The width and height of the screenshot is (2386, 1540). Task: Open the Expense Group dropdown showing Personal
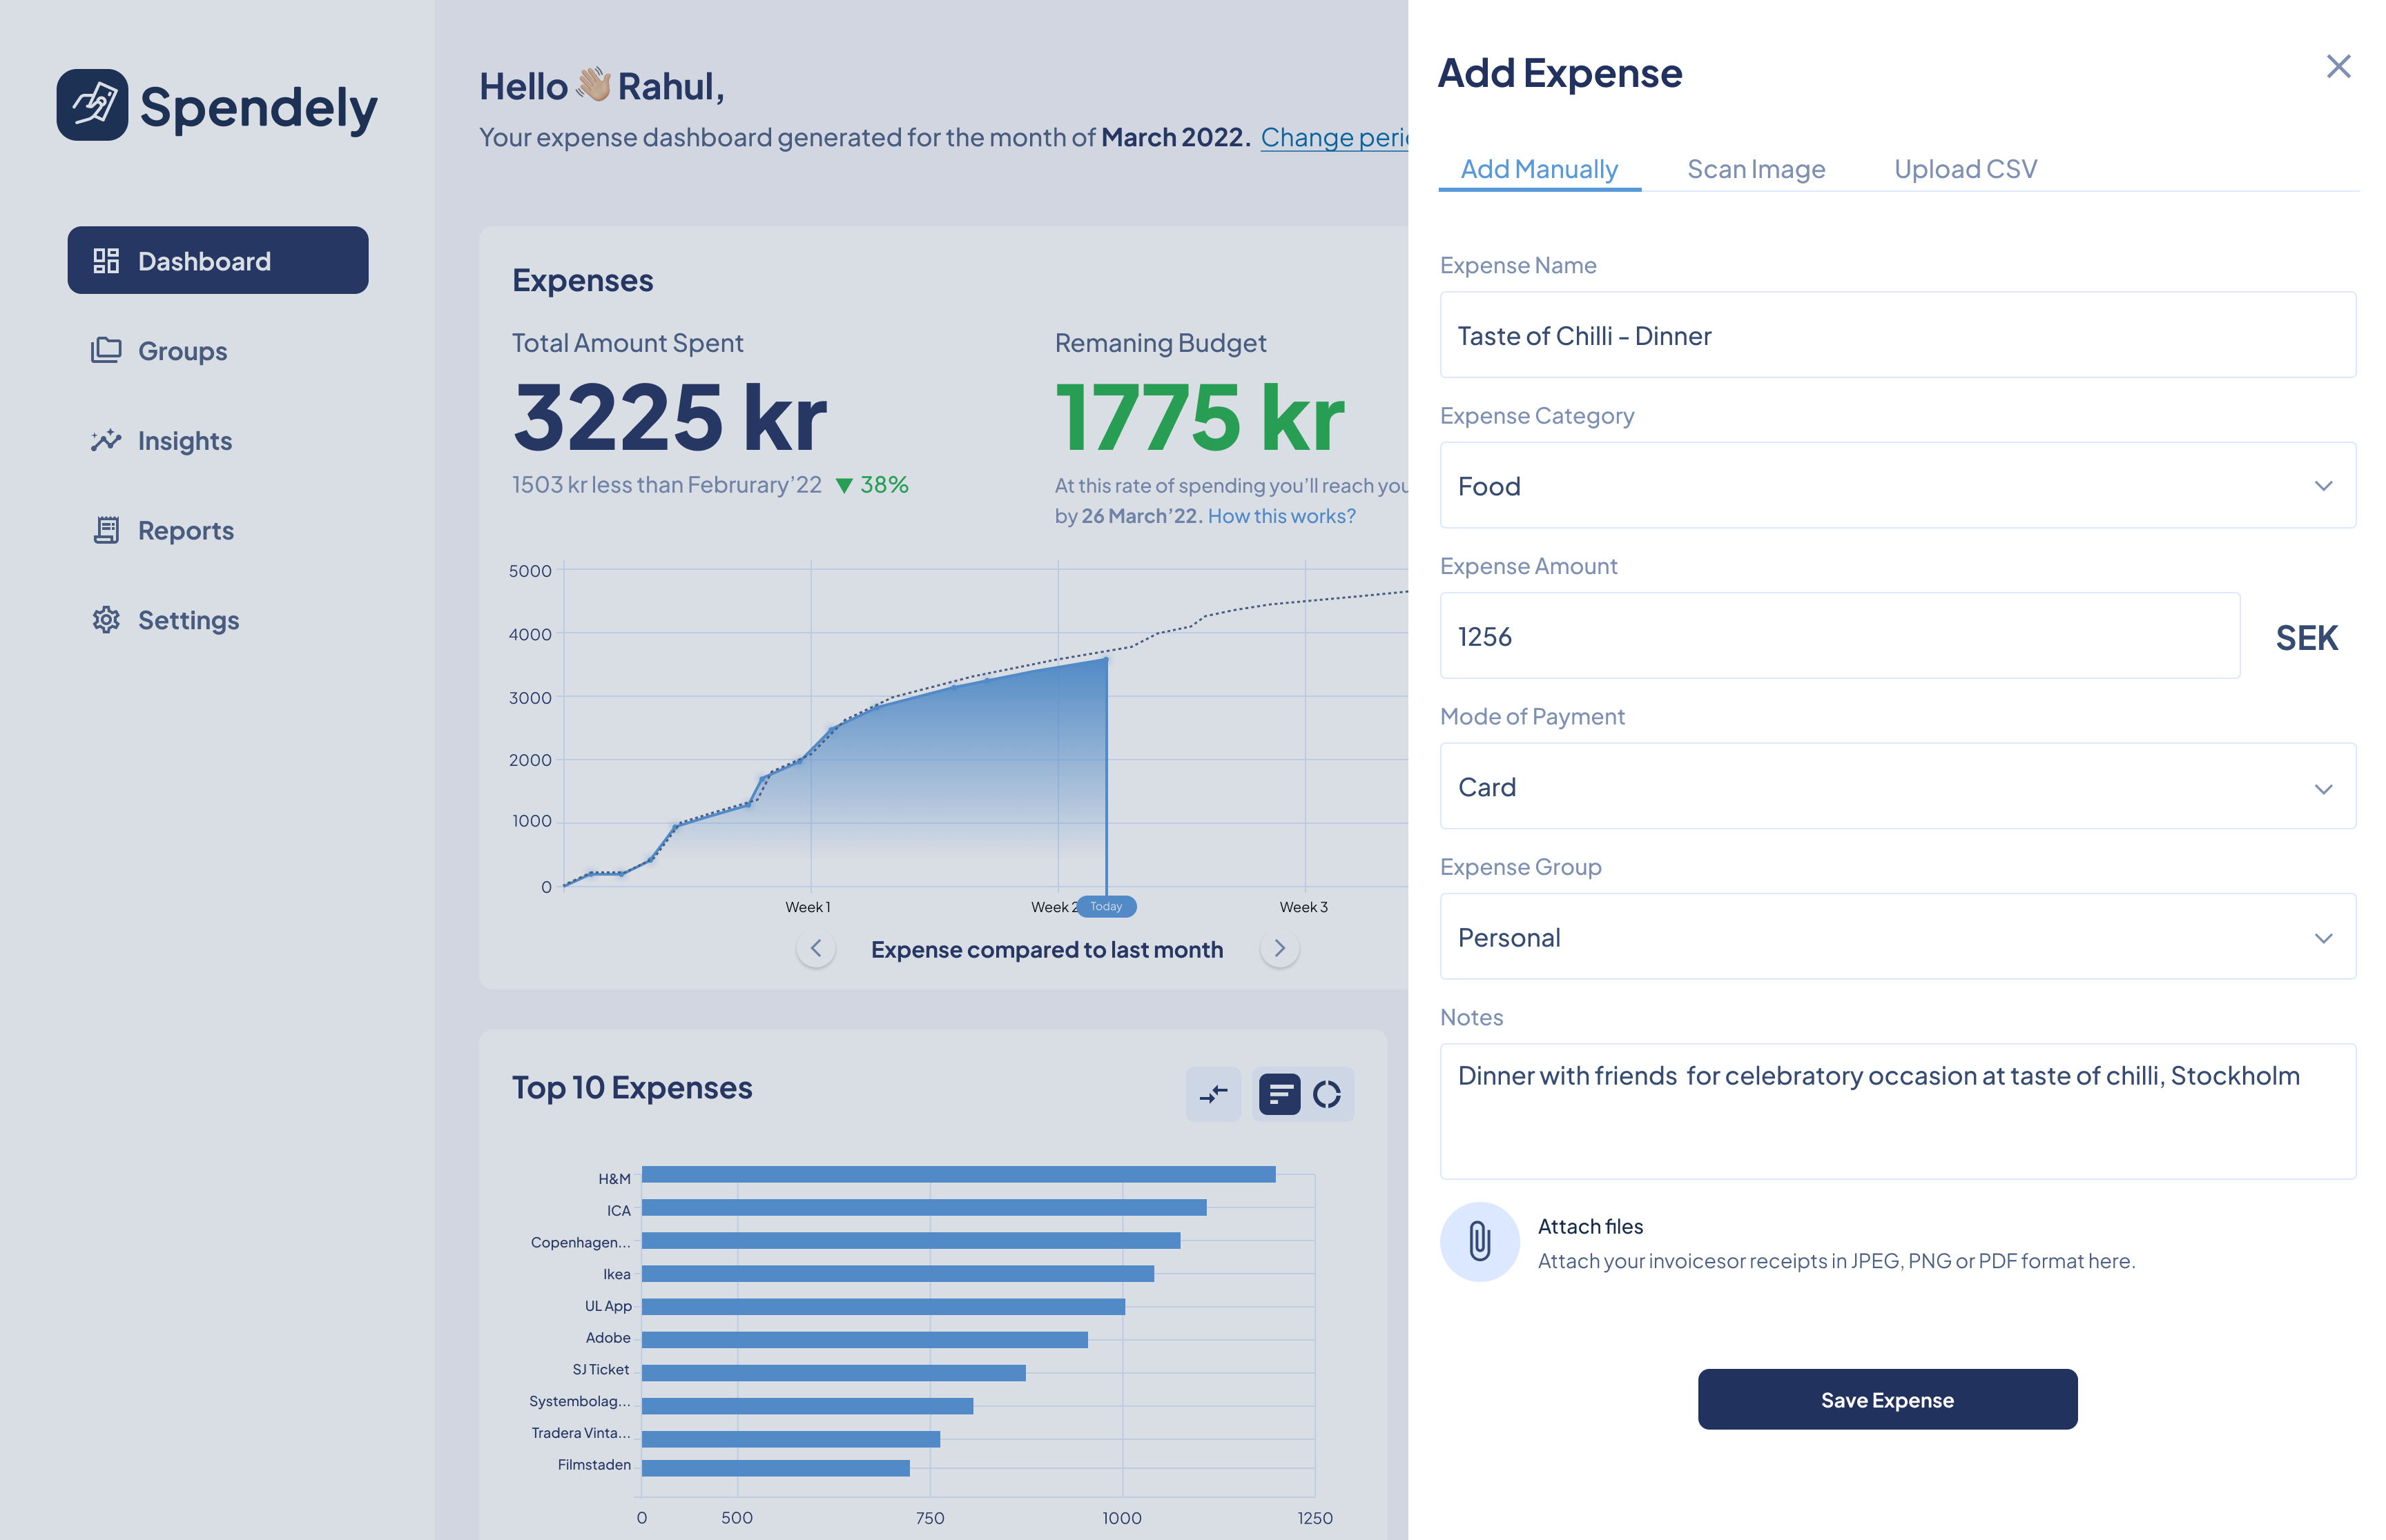tap(1898, 936)
